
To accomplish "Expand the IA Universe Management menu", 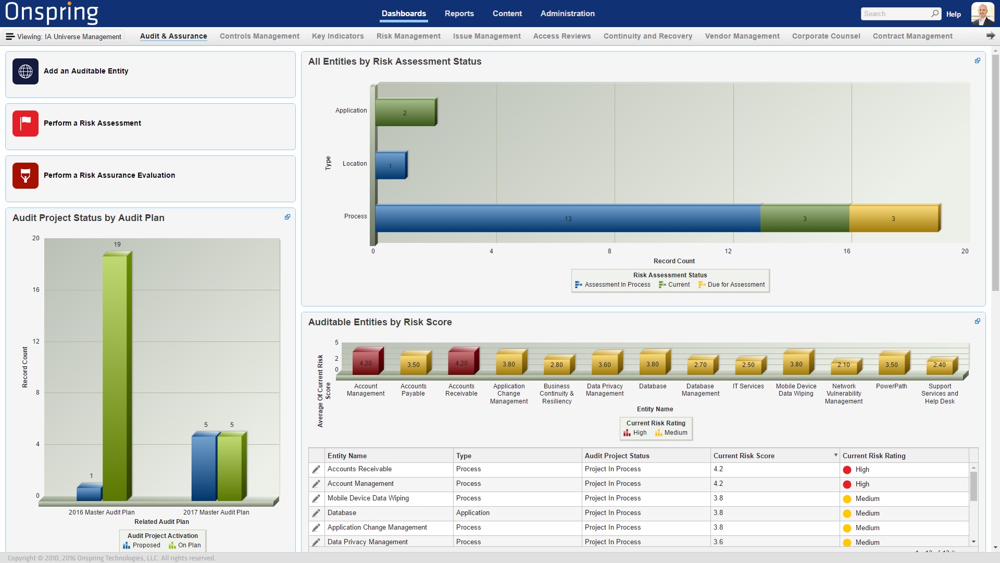I will click(10, 36).
